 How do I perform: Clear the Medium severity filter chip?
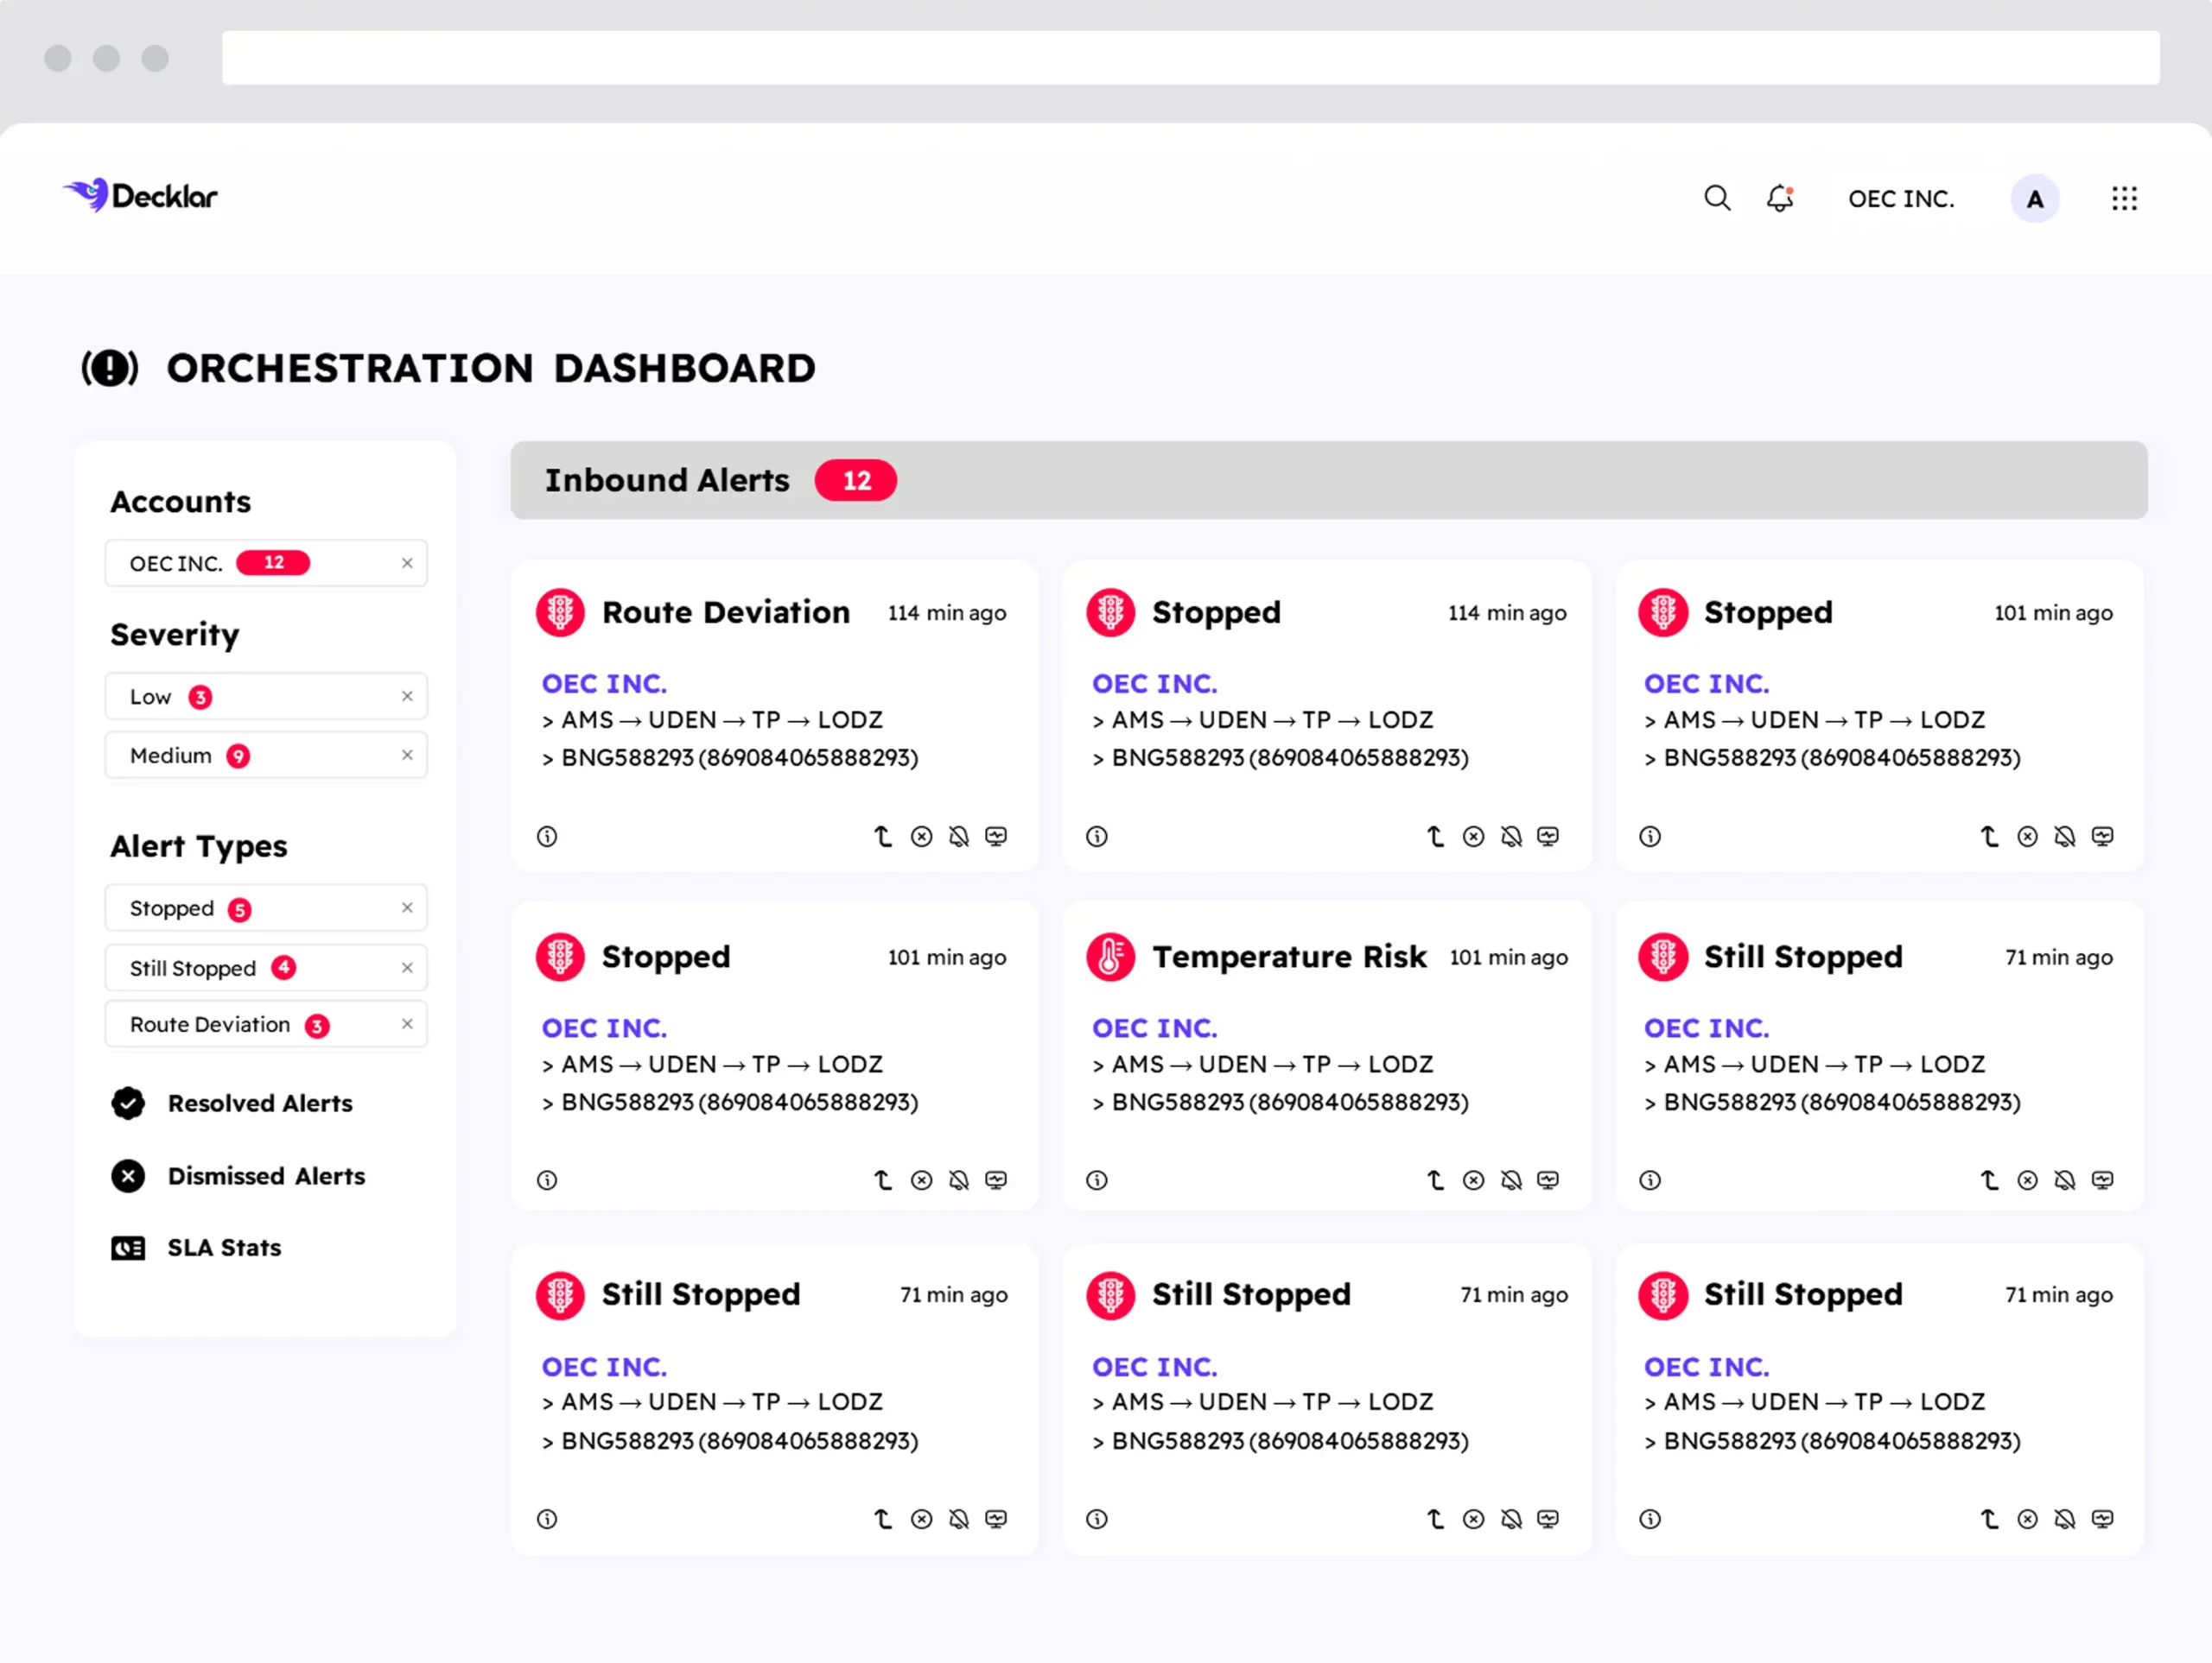407,756
